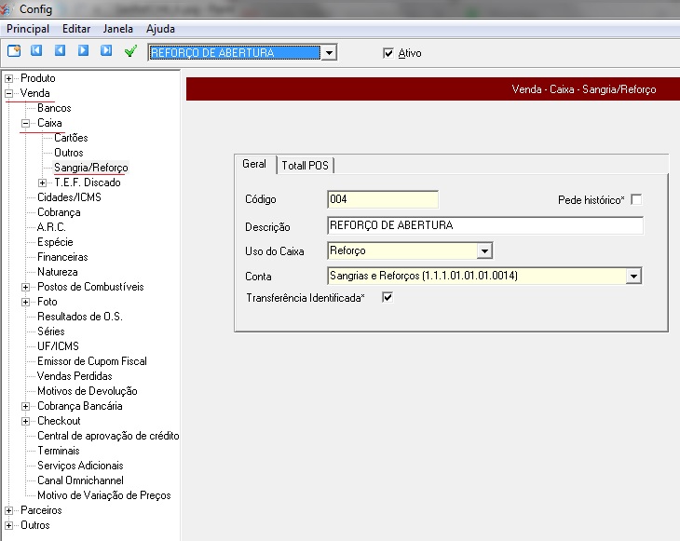Select Natureza tree item
The image size is (680, 541).
(58, 272)
